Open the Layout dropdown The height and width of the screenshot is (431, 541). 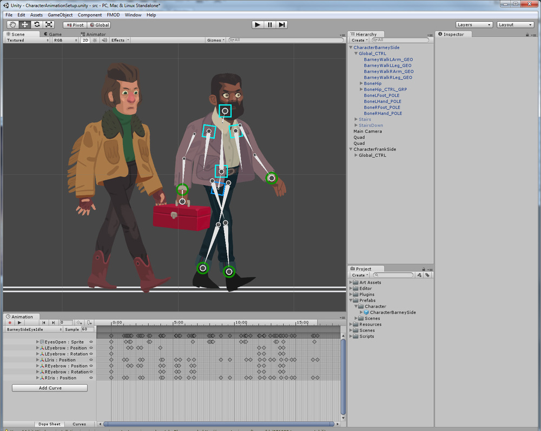(515, 25)
